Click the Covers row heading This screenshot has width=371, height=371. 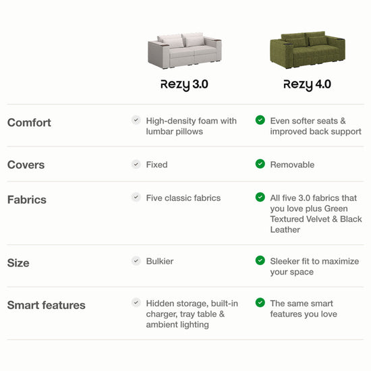click(x=26, y=165)
